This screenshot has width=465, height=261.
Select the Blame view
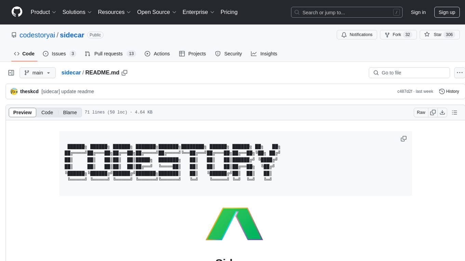pyautogui.click(x=70, y=112)
